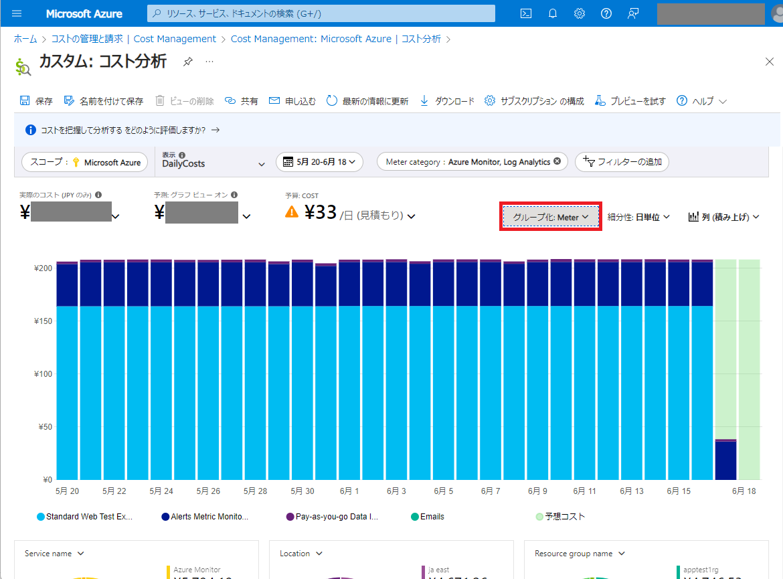Open portal settings gear in header
Screen dimensions: 783x579
[580, 13]
